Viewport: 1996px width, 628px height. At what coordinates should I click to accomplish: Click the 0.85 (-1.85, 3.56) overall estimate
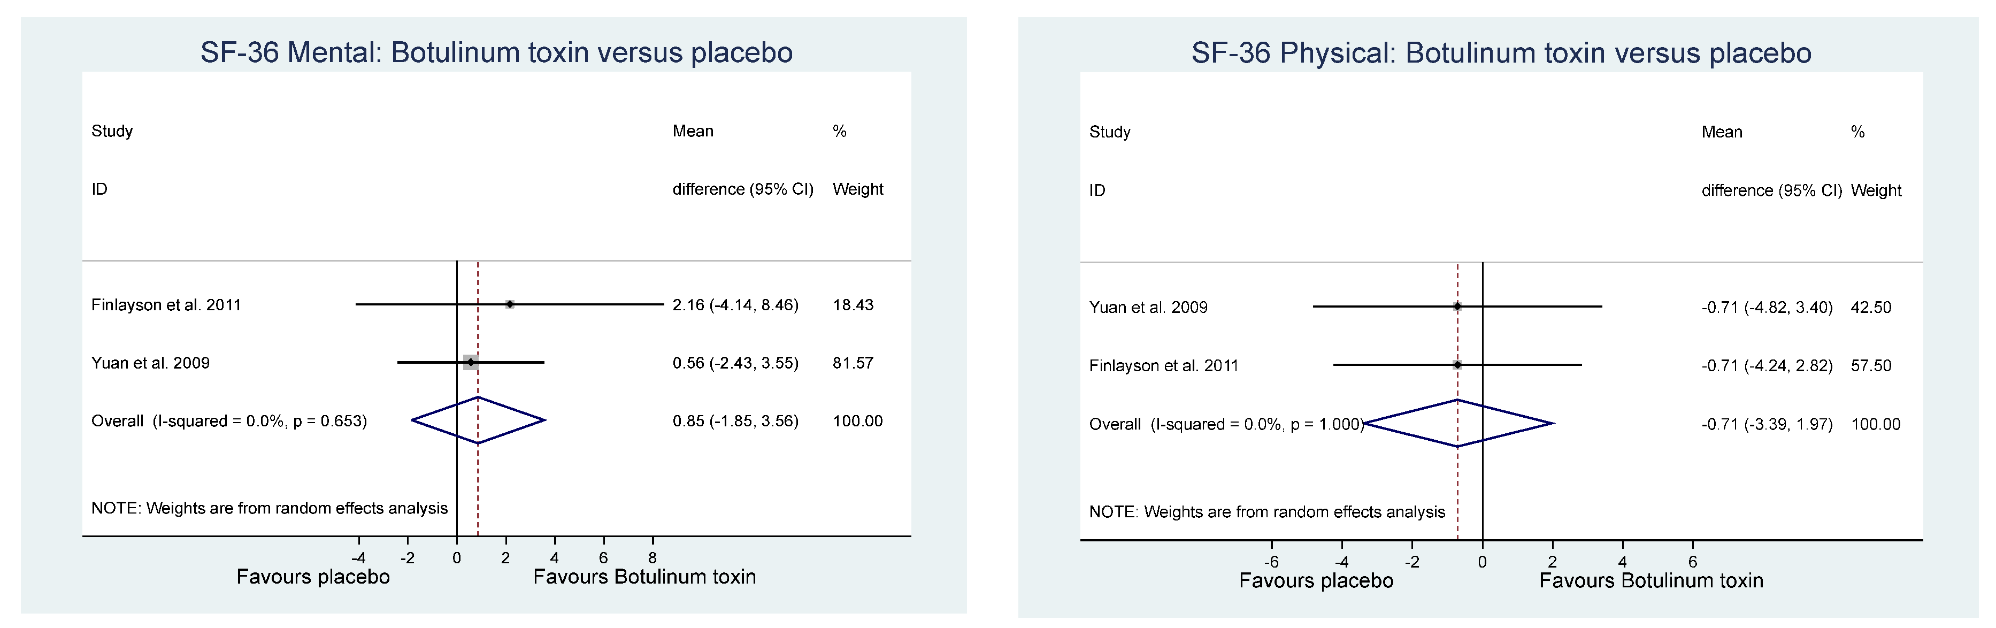click(x=734, y=421)
